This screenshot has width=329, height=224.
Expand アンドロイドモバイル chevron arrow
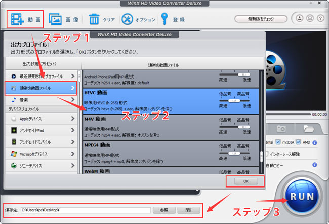[x=72, y=142]
